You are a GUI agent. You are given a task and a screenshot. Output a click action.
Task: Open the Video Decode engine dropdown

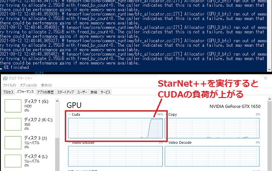(166, 142)
